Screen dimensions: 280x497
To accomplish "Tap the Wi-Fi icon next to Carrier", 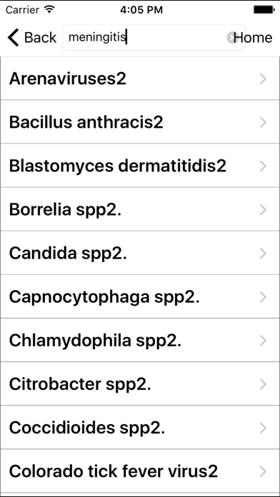I will (49, 9).
